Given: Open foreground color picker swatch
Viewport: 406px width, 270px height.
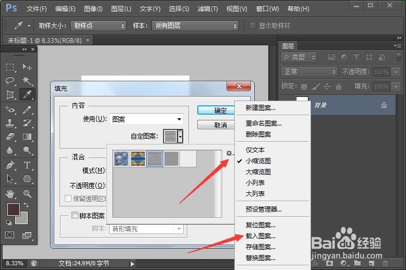Looking at the screenshot, I should pos(13,209).
